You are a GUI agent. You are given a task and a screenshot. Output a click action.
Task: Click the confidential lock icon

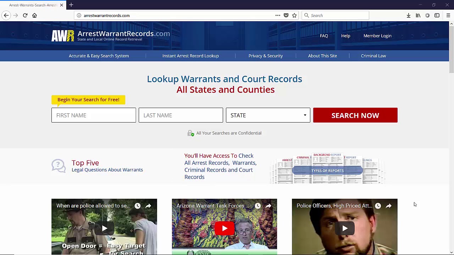[x=191, y=133]
